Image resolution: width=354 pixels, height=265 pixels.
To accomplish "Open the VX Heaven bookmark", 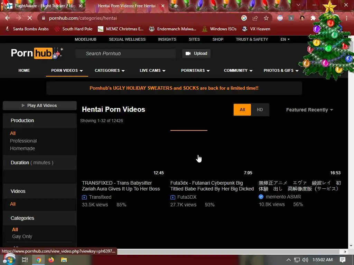I will [x=256, y=29].
